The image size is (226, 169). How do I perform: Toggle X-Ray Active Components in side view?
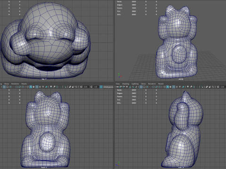(x=210, y=87)
